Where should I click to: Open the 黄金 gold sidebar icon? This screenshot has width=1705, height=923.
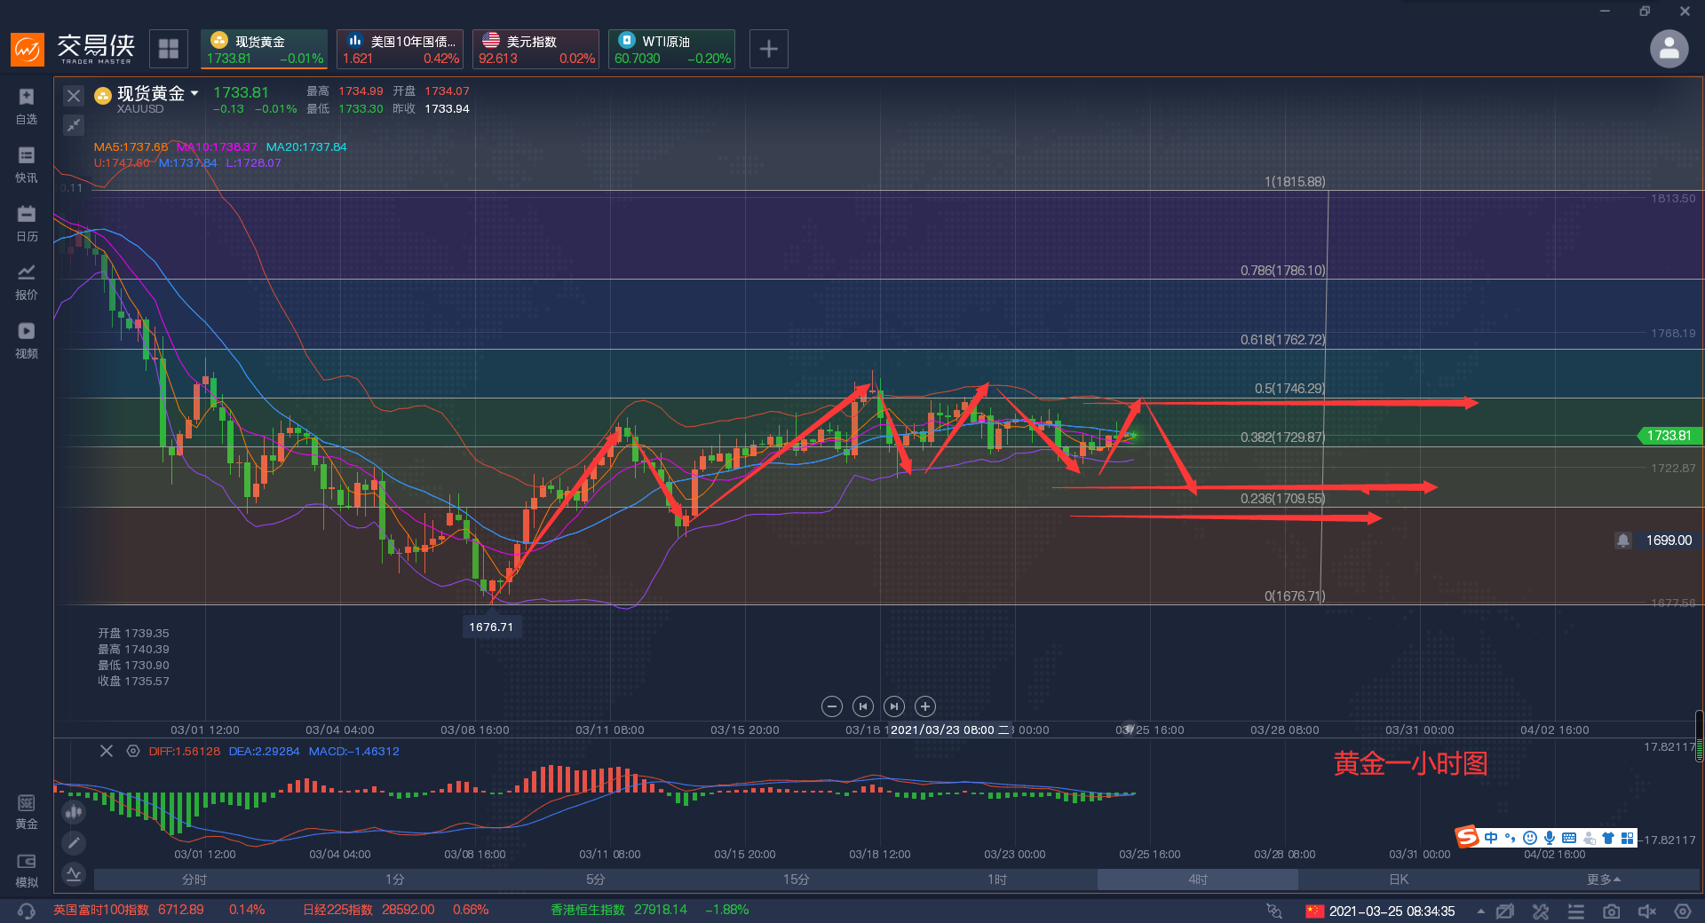[27, 811]
